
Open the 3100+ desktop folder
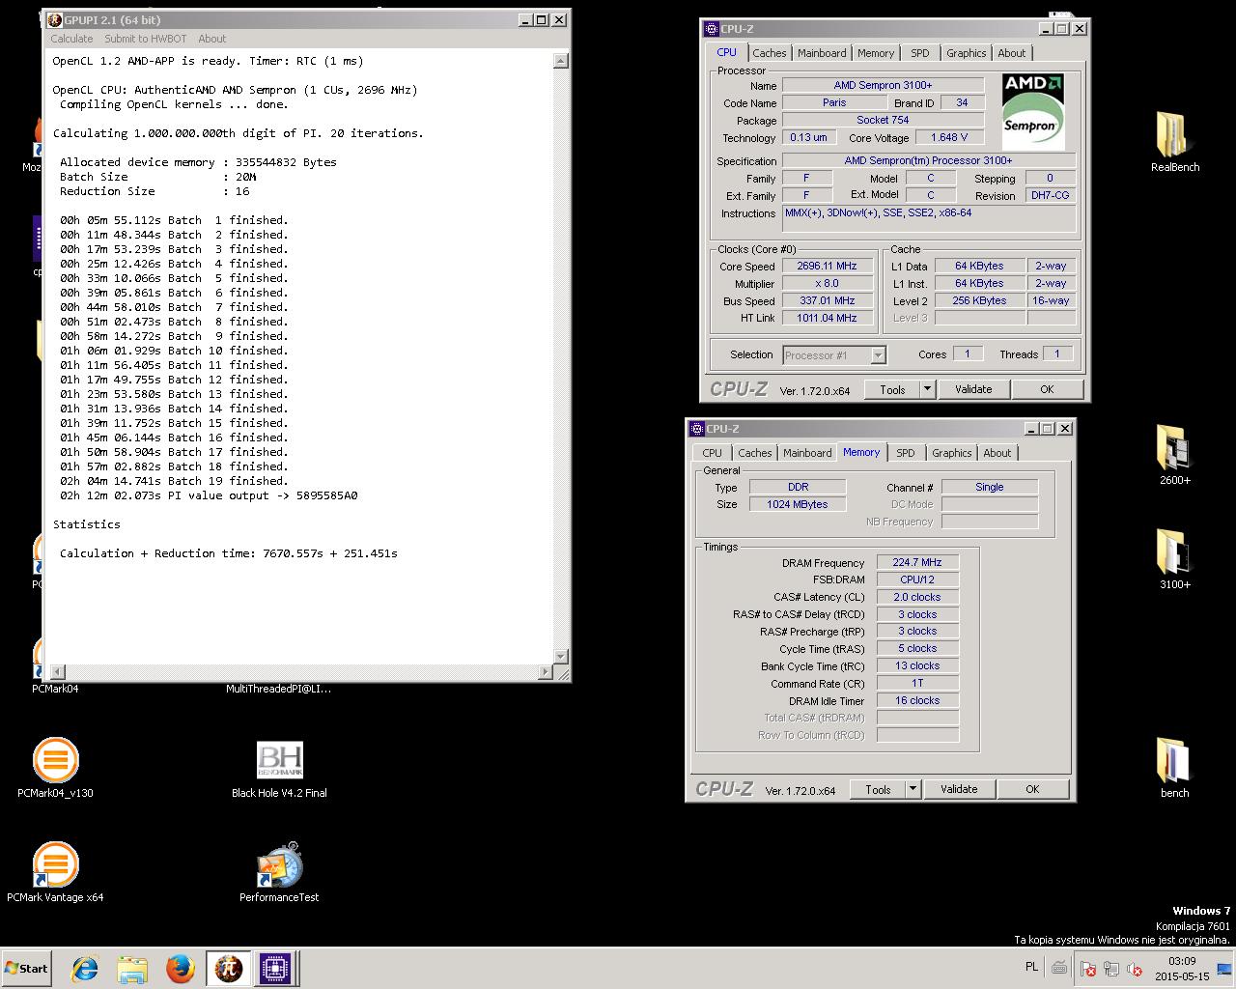1174,558
